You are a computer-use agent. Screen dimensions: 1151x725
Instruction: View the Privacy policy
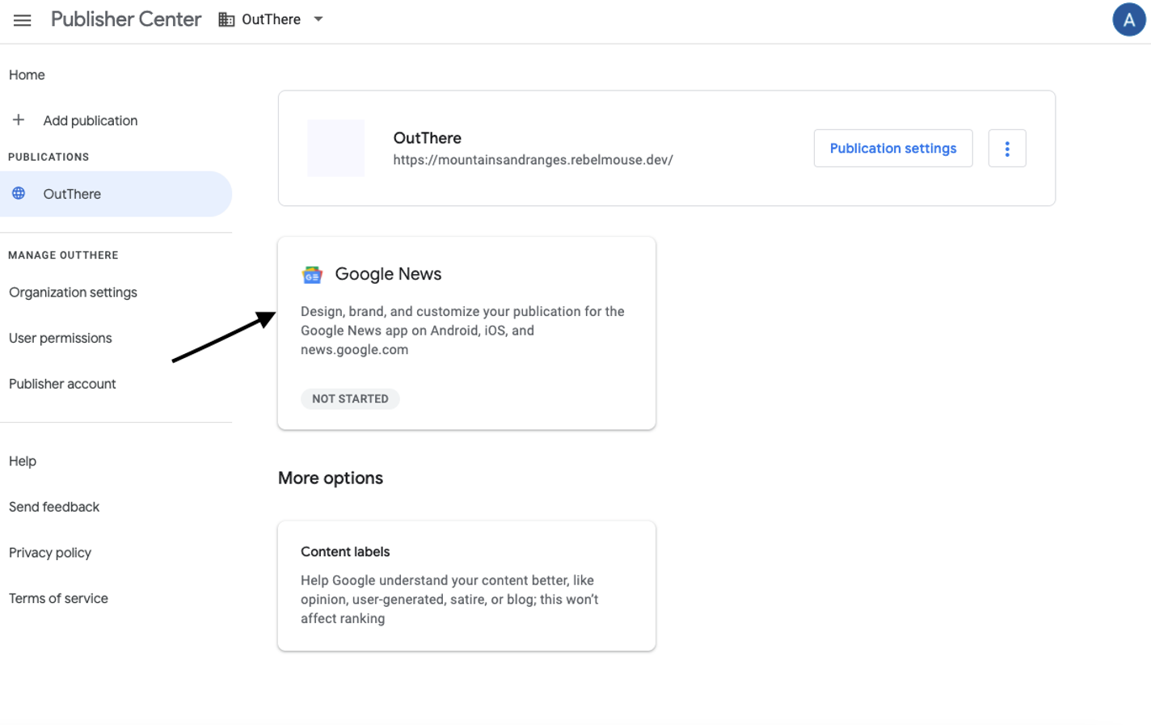(49, 552)
